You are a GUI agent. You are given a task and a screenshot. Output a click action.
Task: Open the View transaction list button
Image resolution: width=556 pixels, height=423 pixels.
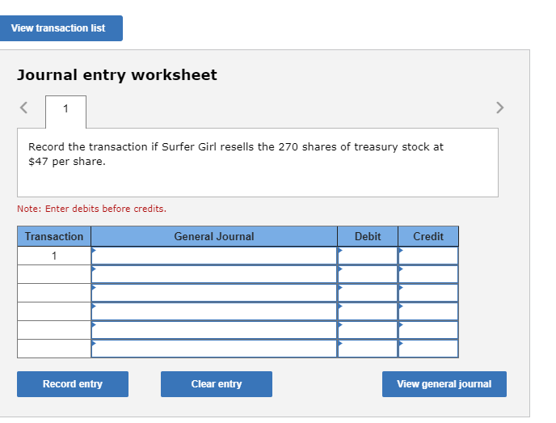pyautogui.click(x=61, y=28)
